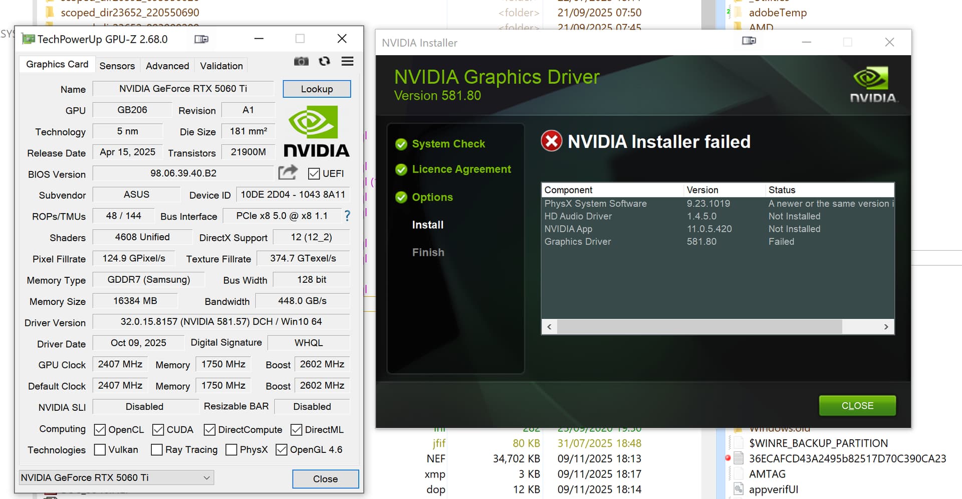
Task: Toggle the Vulkan checkbox
Action: click(100, 450)
